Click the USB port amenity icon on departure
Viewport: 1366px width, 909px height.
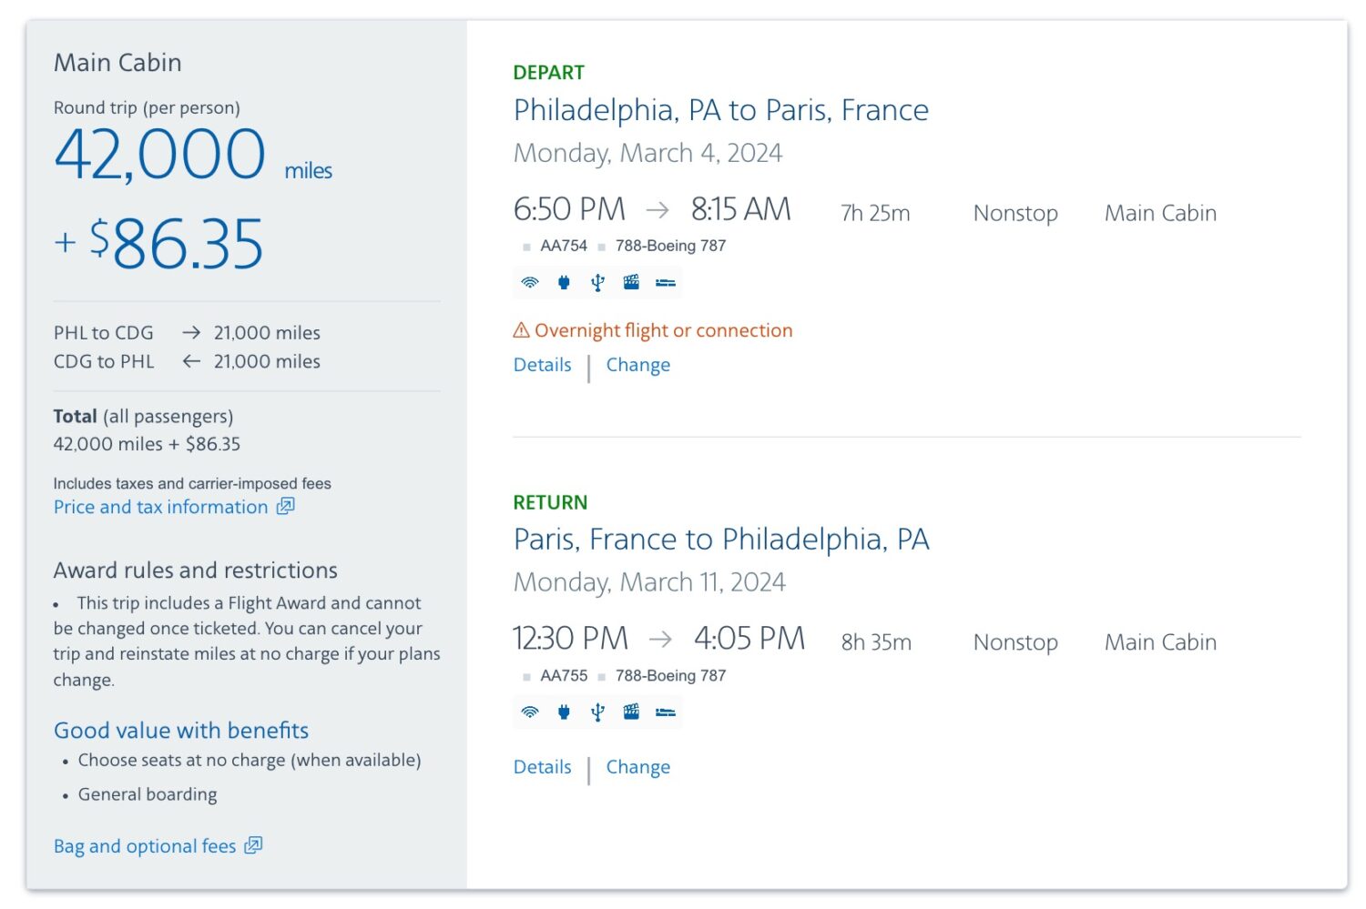(x=596, y=282)
